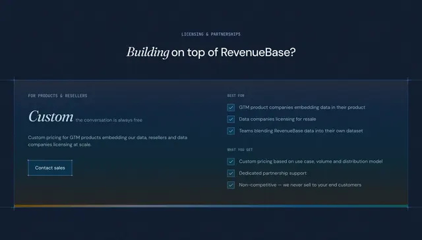422x240 pixels.
Task: Click 'the conversation is always free' text
Action: [109, 120]
